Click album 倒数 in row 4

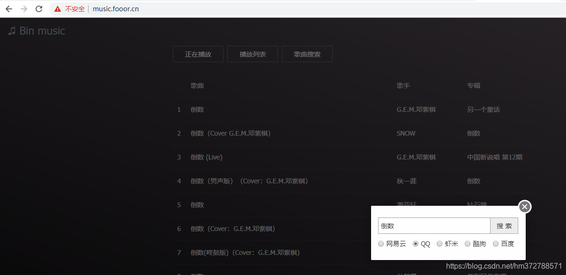[x=474, y=181]
